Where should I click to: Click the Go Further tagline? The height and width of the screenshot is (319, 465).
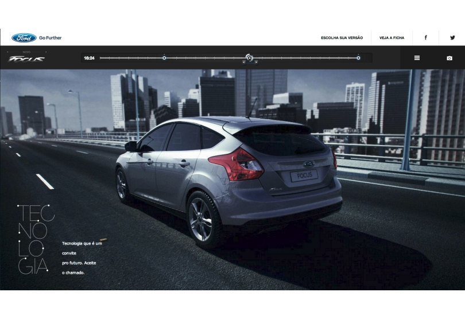click(50, 38)
